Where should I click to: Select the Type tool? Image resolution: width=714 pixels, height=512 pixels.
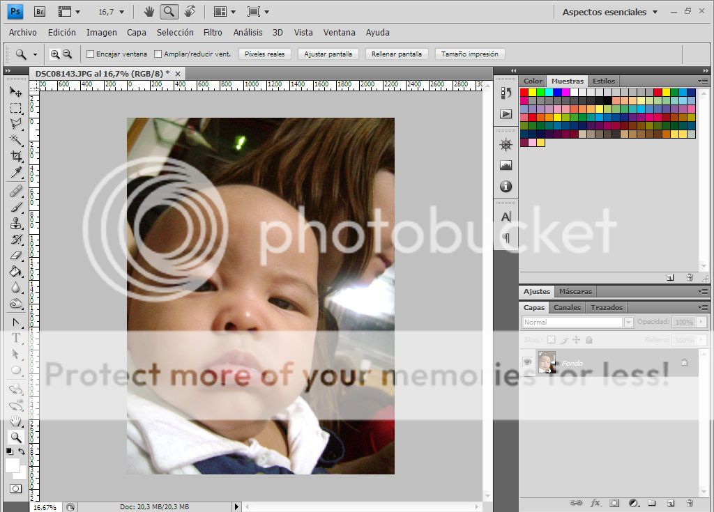[15, 338]
